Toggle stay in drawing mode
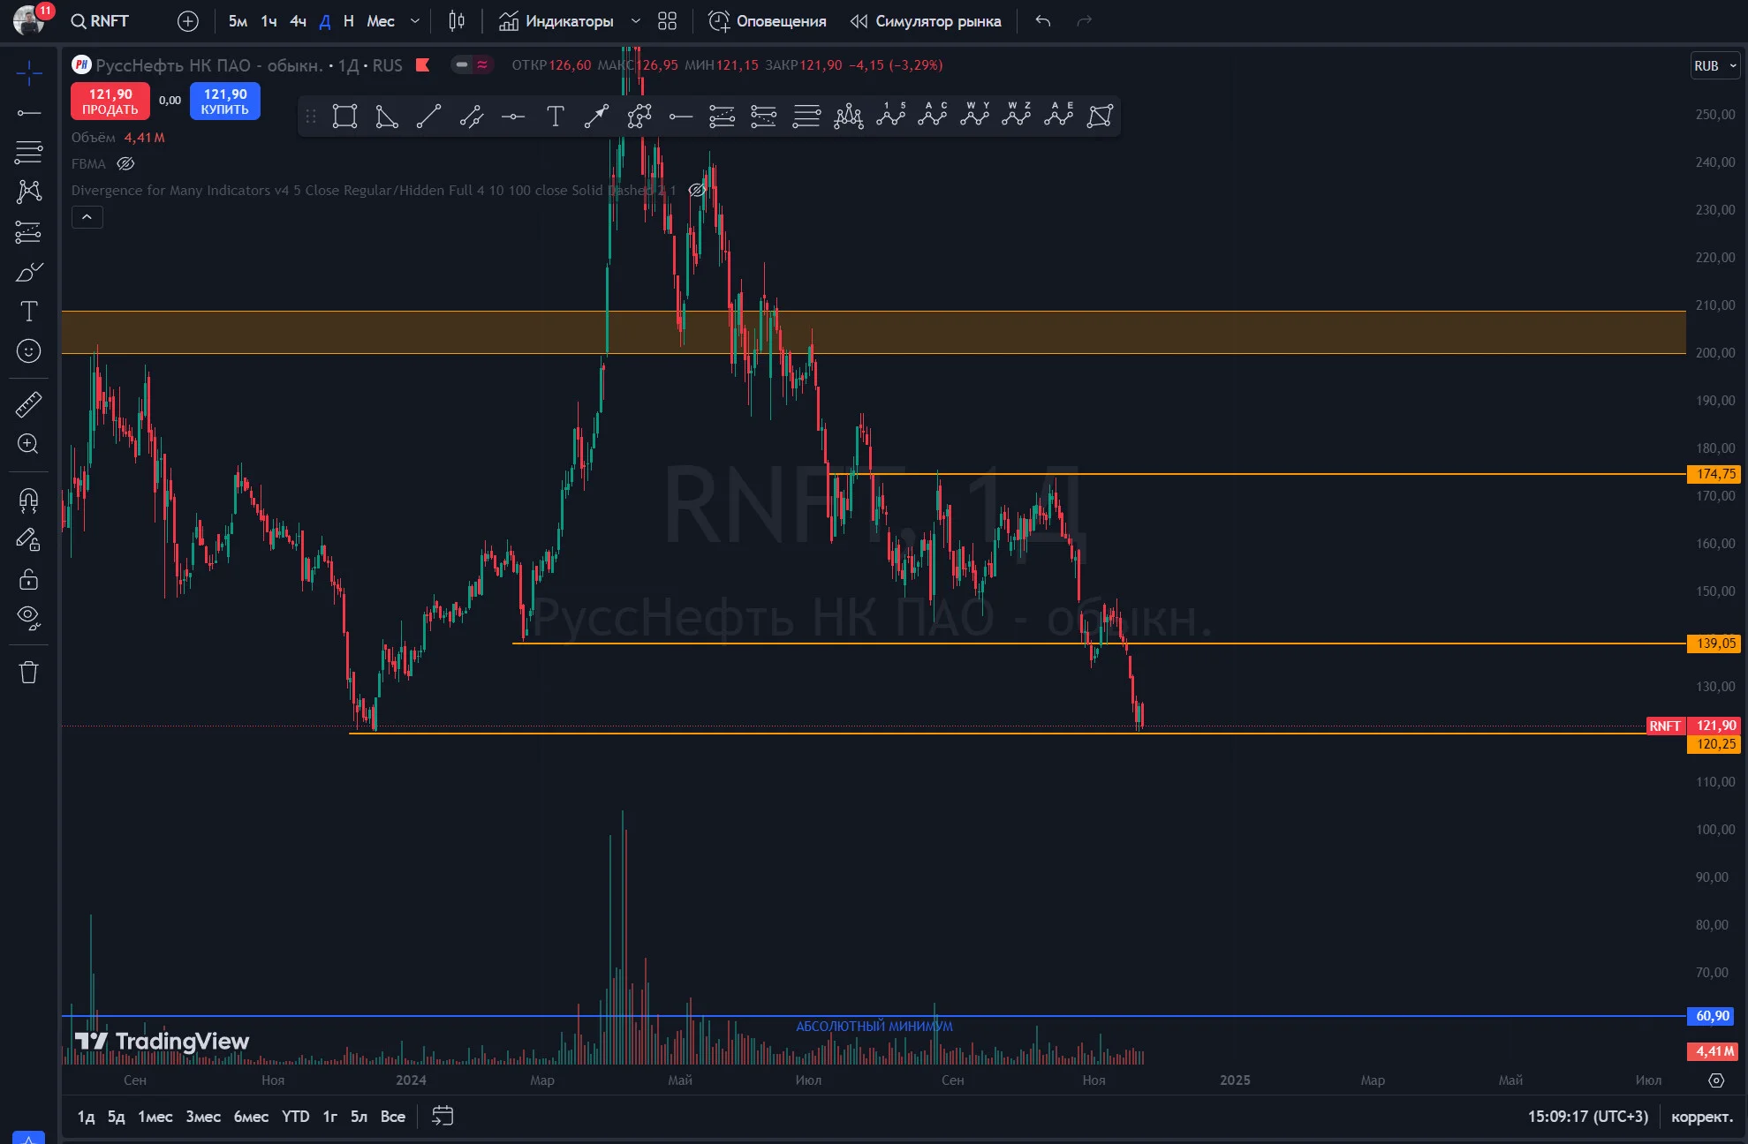Screen dimensions: 1748x1144 click(28, 539)
